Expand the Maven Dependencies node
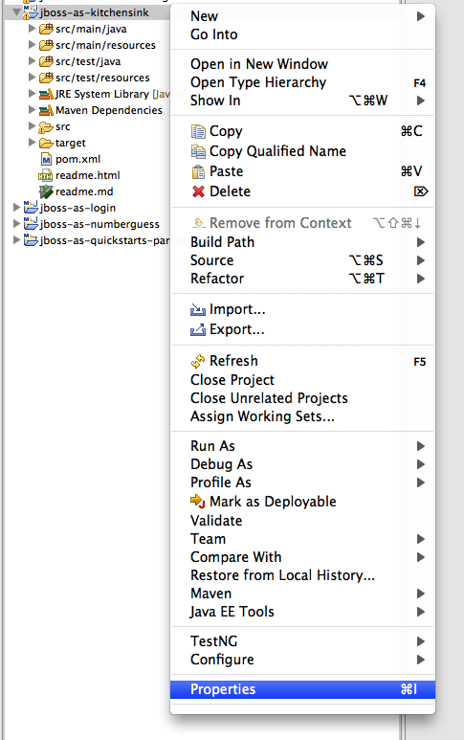 coord(32,110)
